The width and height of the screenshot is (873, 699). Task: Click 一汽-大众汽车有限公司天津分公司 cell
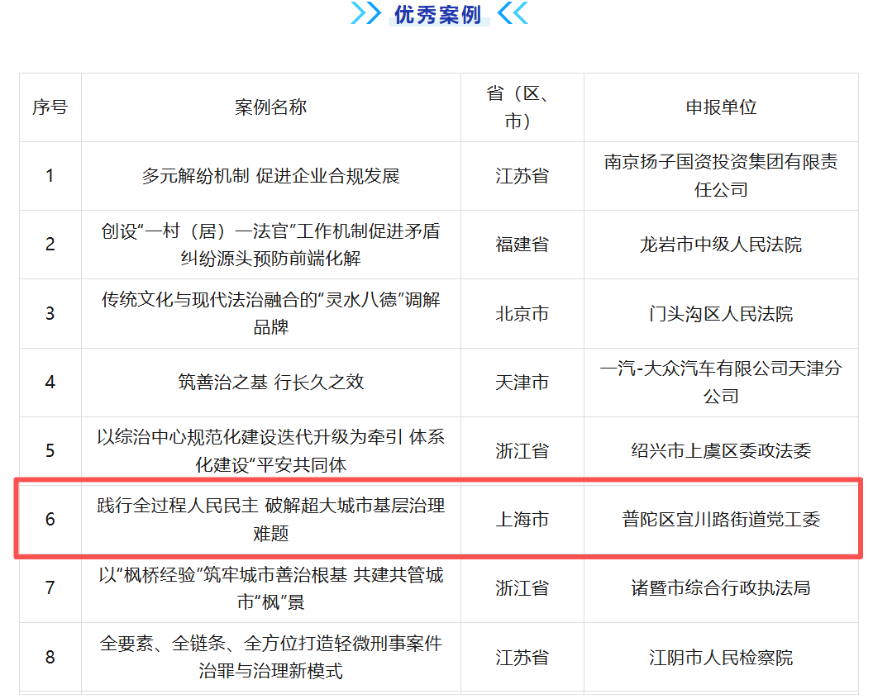(x=721, y=383)
